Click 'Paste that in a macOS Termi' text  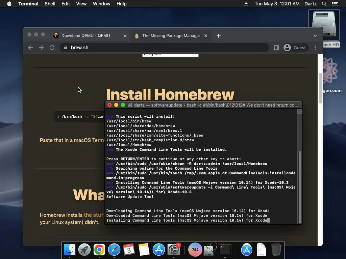tap(72, 140)
